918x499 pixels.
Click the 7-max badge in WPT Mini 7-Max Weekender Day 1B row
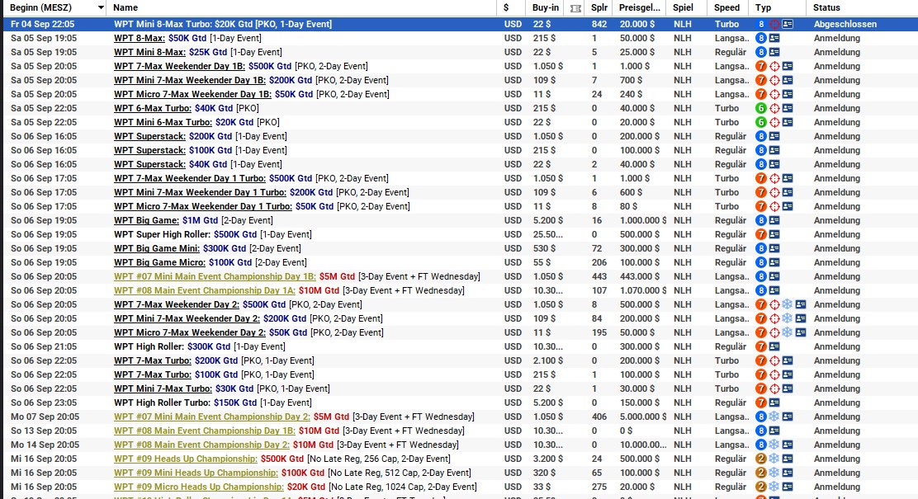point(761,80)
